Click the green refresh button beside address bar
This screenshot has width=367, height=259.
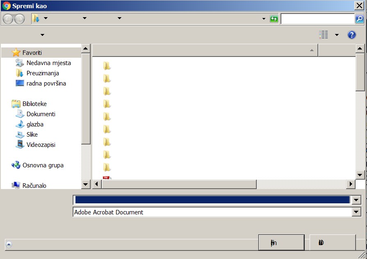coord(274,19)
